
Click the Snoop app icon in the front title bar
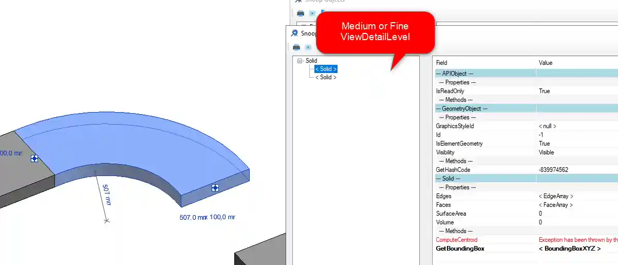295,33
